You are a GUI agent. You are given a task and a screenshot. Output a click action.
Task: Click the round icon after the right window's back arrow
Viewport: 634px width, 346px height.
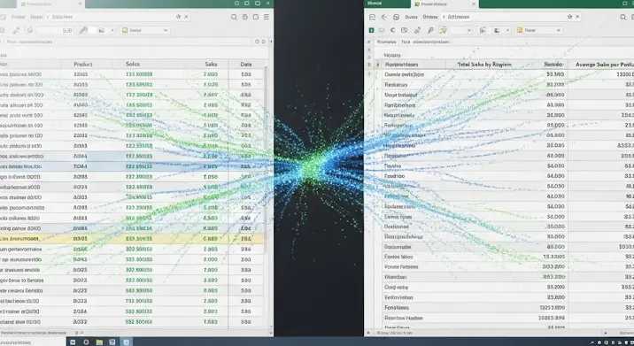[x=397, y=17]
